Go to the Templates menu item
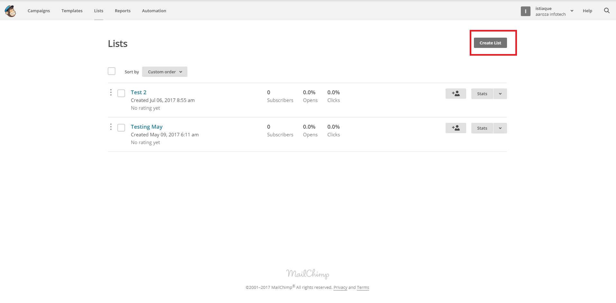The height and width of the screenshot is (303, 616). click(72, 11)
